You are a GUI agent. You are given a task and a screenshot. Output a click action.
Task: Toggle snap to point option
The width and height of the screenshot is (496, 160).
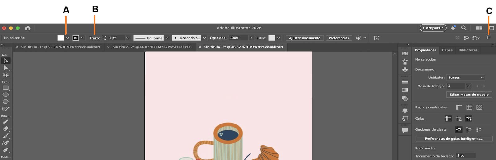tap(458, 129)
